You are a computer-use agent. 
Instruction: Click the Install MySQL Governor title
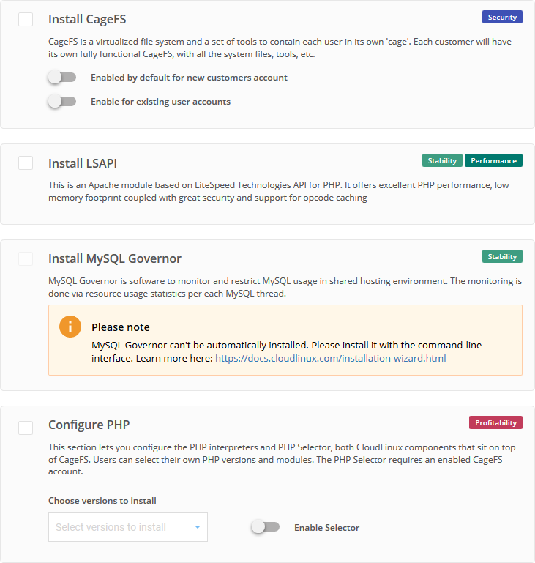(115, 258)
